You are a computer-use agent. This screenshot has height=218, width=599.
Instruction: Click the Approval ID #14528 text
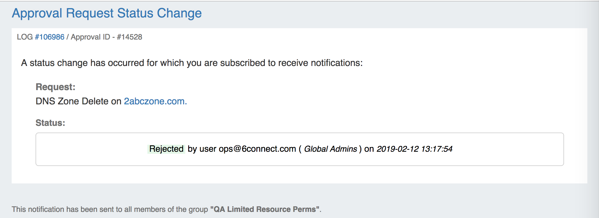tap(107, 37)
